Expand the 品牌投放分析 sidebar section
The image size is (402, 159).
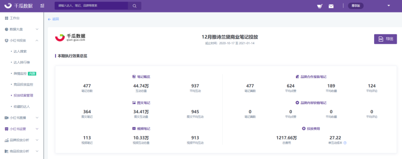coord(37,140)
